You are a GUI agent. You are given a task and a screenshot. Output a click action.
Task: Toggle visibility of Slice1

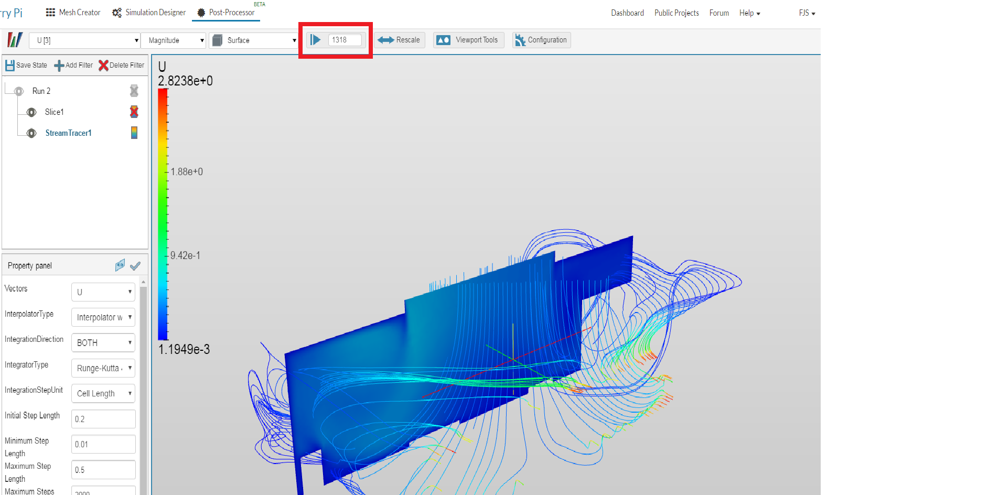click(x=31, y=112)
